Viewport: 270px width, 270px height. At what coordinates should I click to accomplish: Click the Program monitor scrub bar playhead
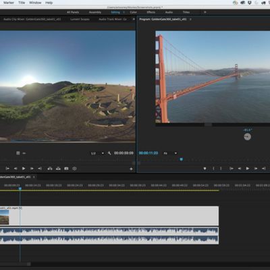point(181,159)
